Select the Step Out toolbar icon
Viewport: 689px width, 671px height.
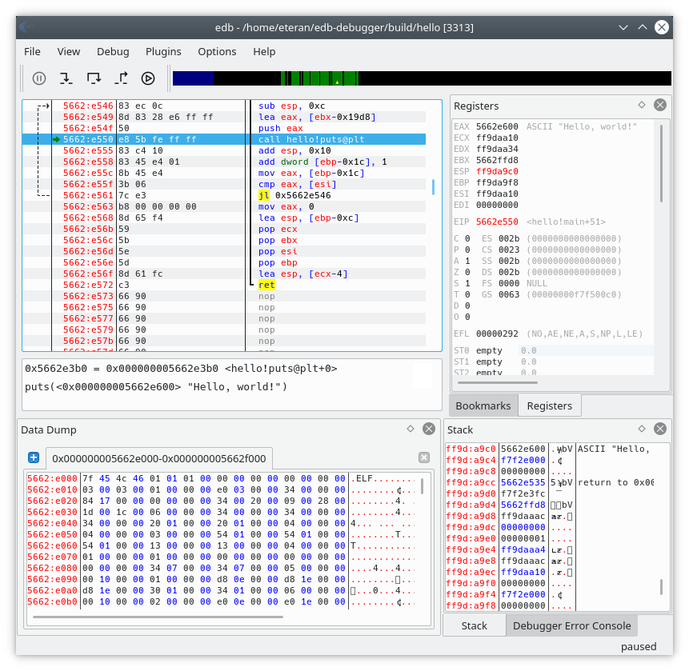point(122,78)
